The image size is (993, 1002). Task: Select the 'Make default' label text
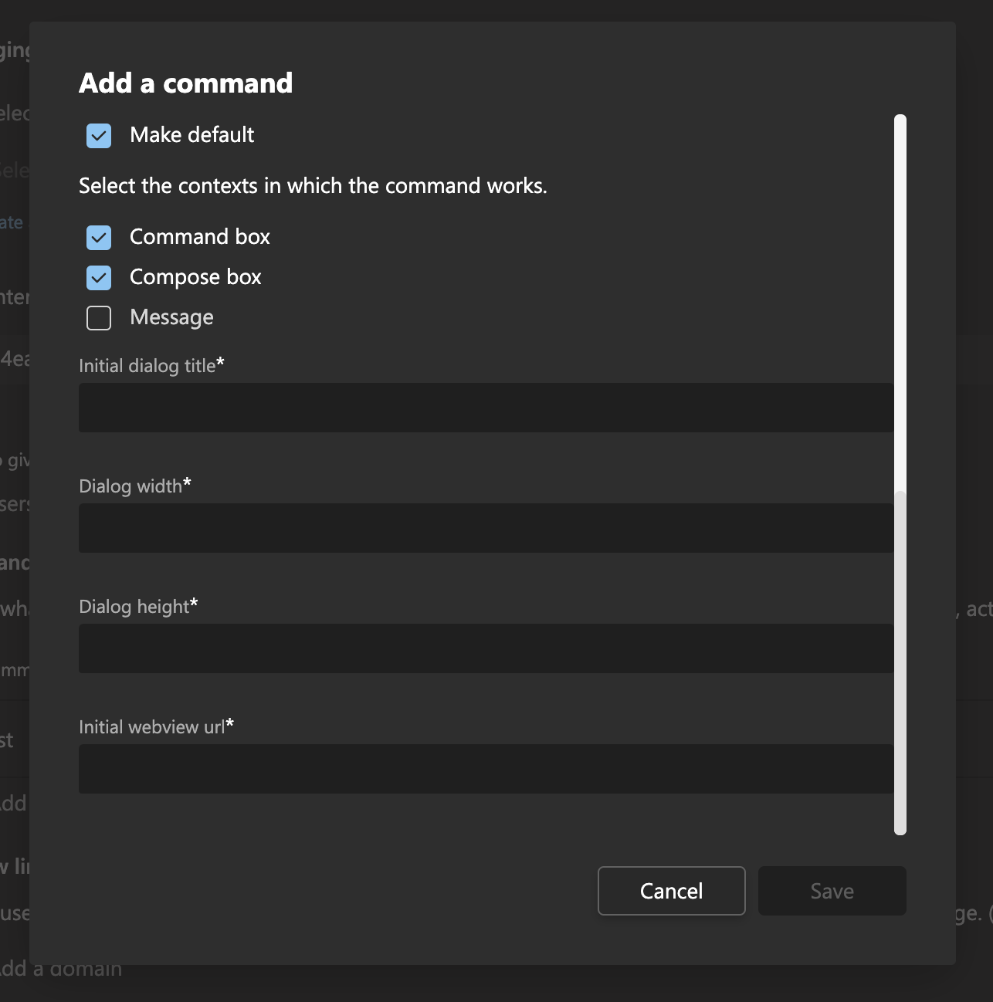pos(192,135)
